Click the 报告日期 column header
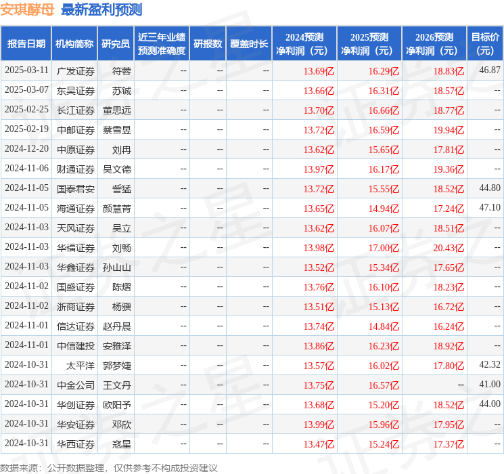This screenshot has height=474, width=504. 26,44
